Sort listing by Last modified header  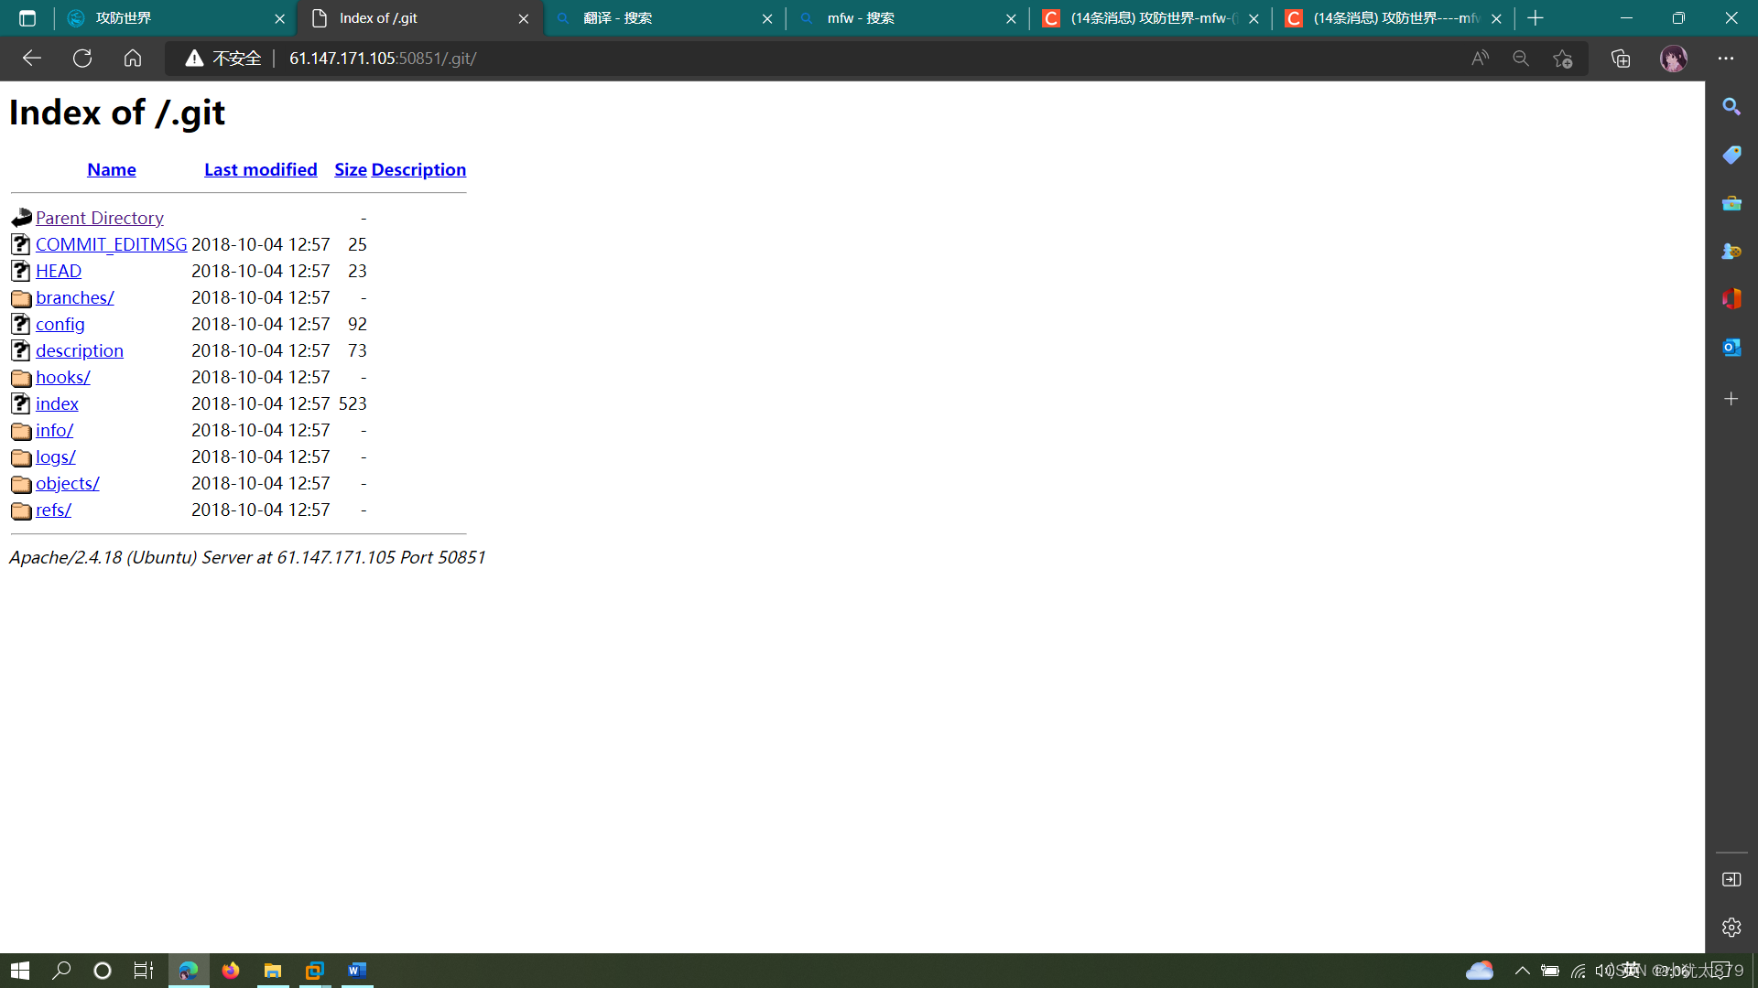pyautogui.click(x=260, y=169)
